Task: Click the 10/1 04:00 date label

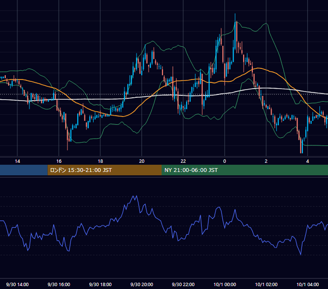Action: click(x=308, y=284)
